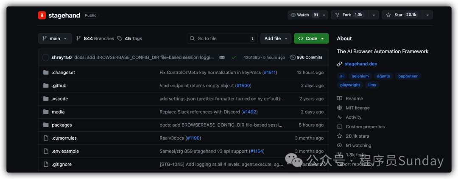458x179 pixels.
Task: Expand the main branch dropdown
Action: click(55, 38)
